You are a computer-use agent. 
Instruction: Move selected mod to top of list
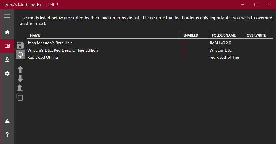[x=20, y=88]
